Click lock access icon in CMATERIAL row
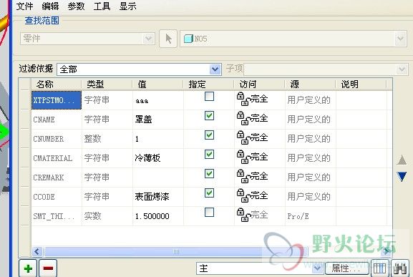The height and width of the screenshot is (277, 413). tap(243, 157)
